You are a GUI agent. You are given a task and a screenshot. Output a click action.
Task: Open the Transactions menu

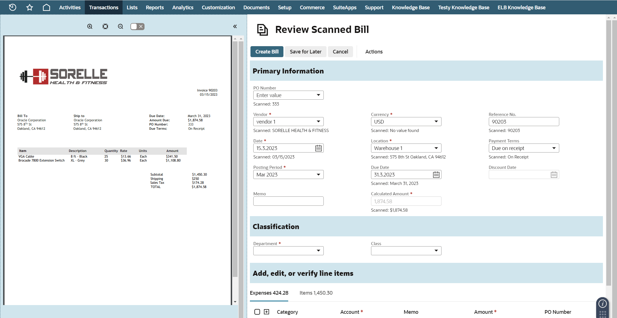point(104,7)
